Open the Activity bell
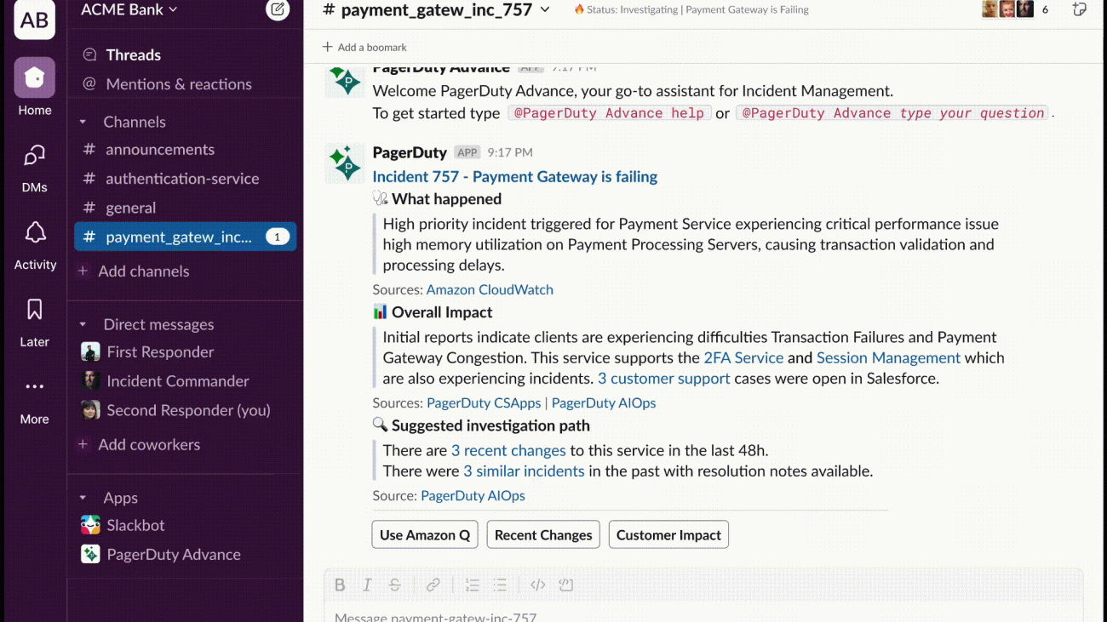The image size is (1107, 622). pyautogui.click(x=35, y=244)
